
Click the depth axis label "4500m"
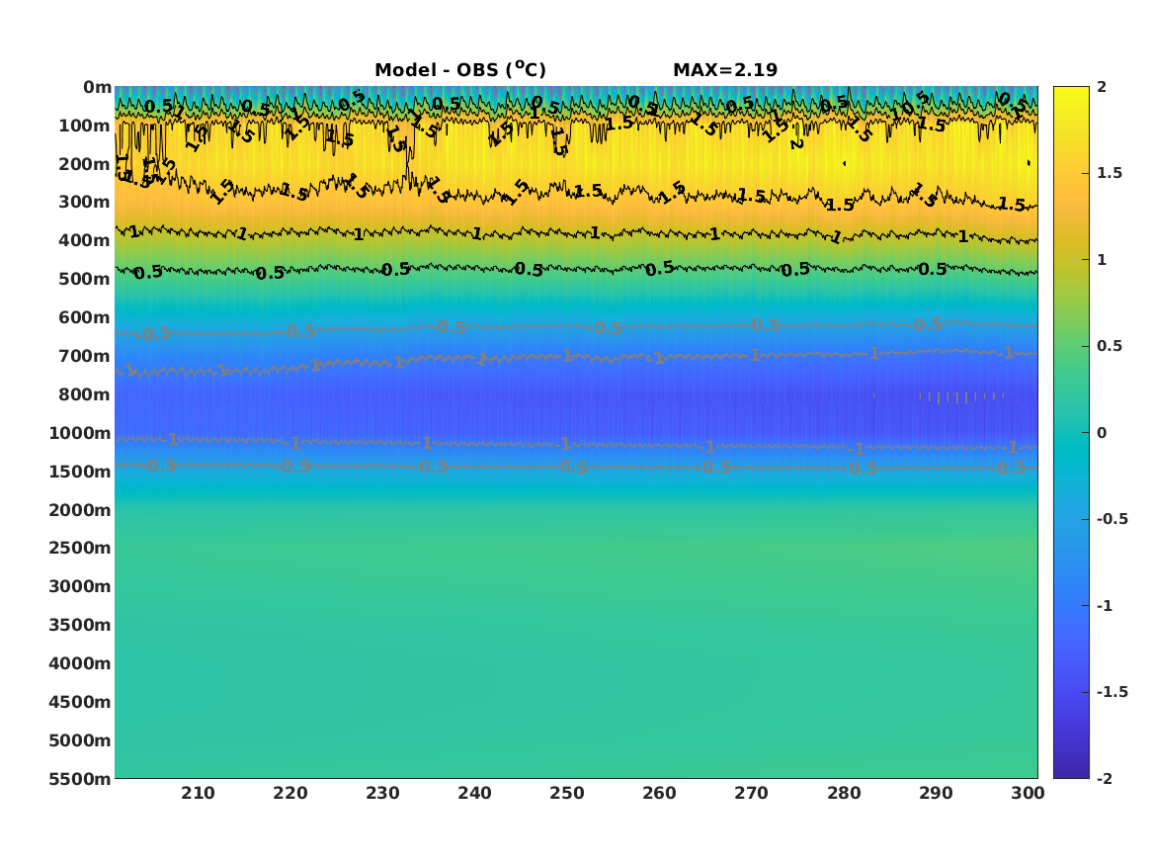[x=80, y=702]
